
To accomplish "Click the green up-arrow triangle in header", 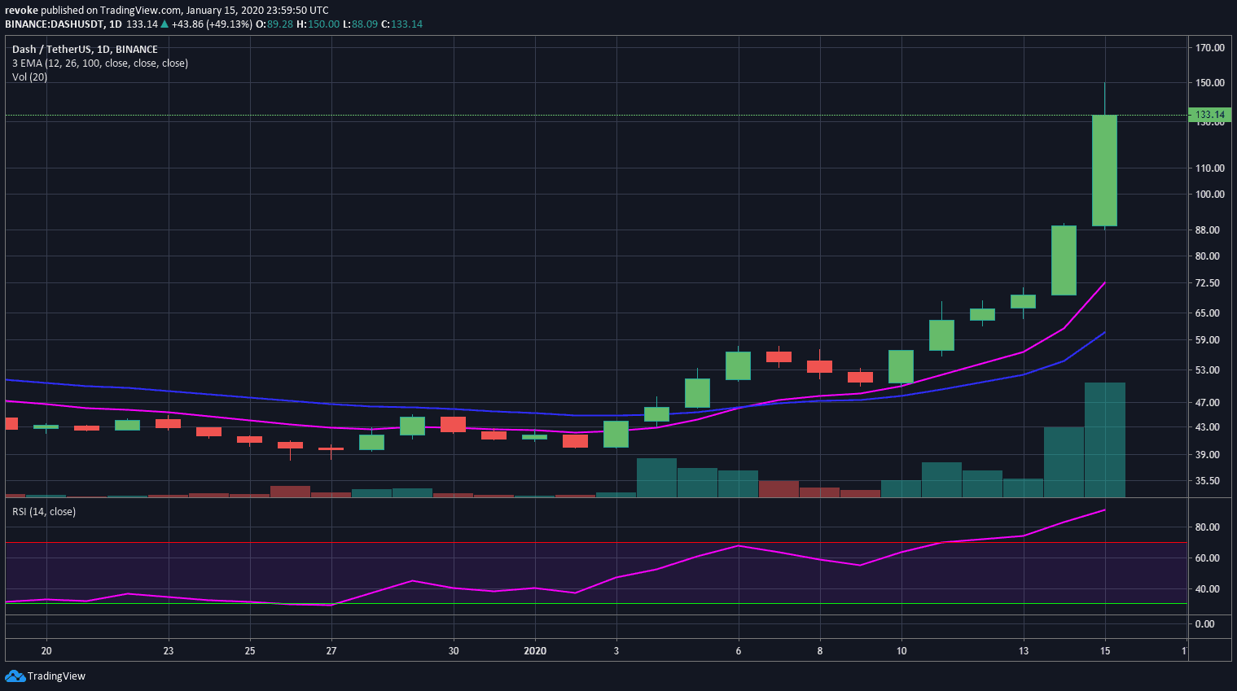I will point(164,24).
